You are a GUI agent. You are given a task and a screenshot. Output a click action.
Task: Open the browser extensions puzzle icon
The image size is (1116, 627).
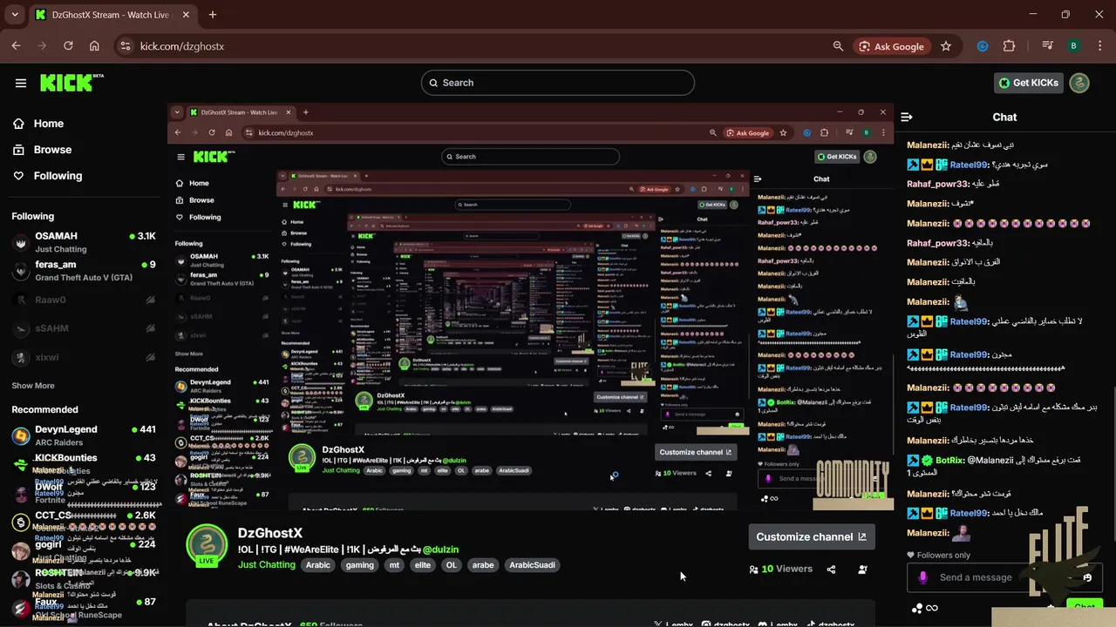[x=1009, y=46]
